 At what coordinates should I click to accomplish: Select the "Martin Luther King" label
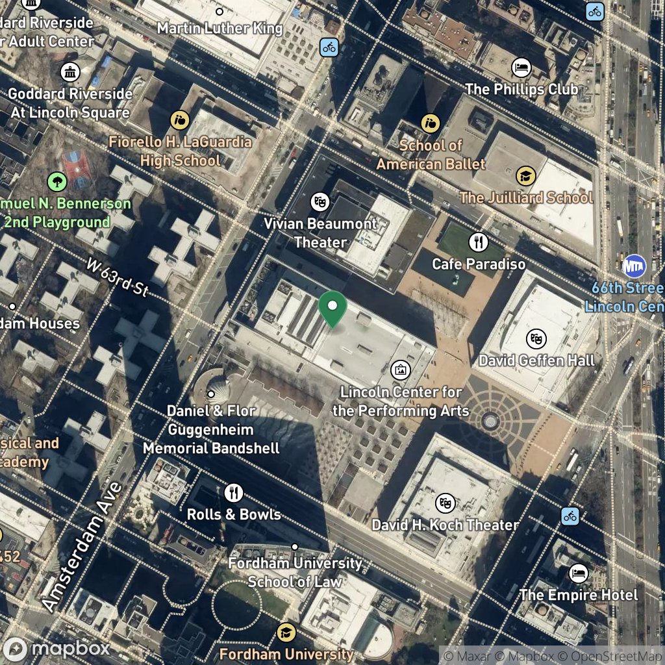coord(220,29)
